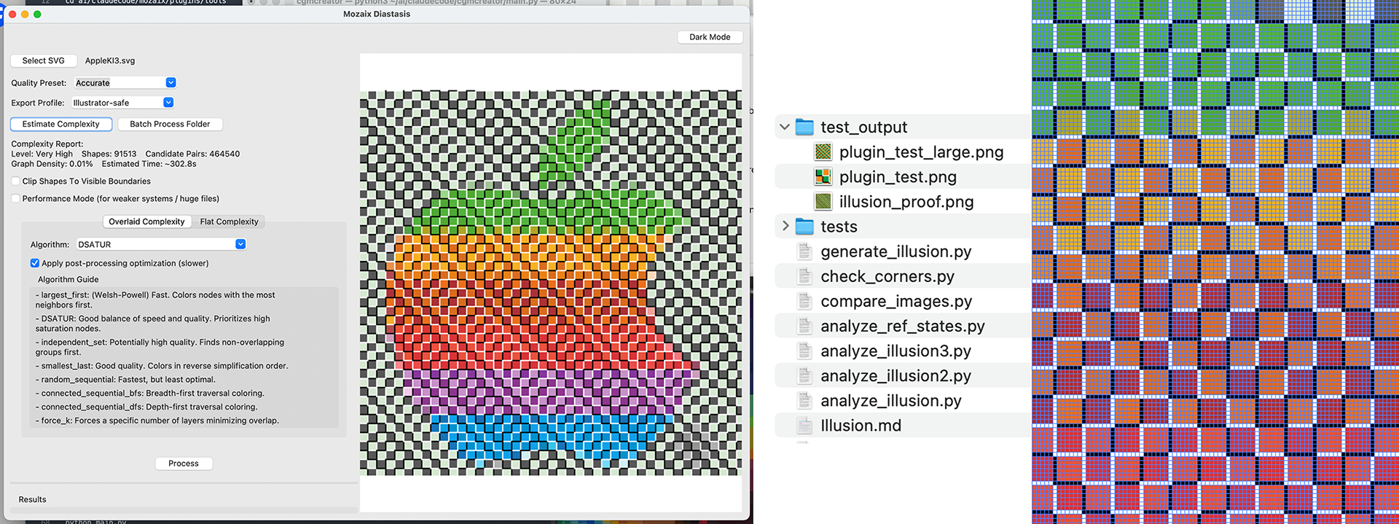The height and width of the screenshot is (524, 1399).
Task: Collapse the test_output folder chevron
Action: tap(785, 127)
